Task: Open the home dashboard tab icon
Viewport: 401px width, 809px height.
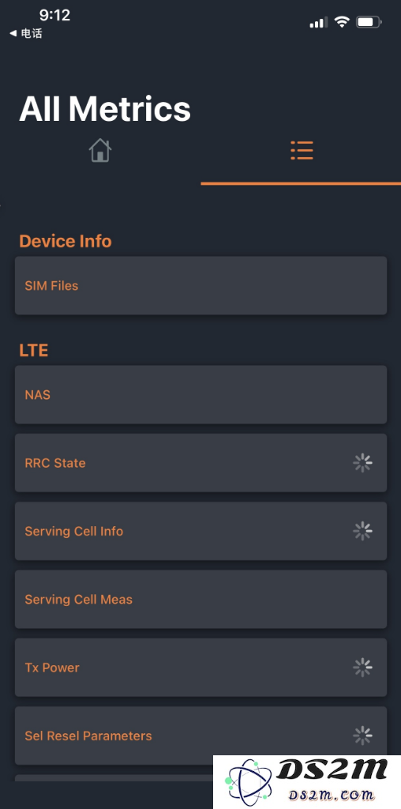Action: click(100, 151)
